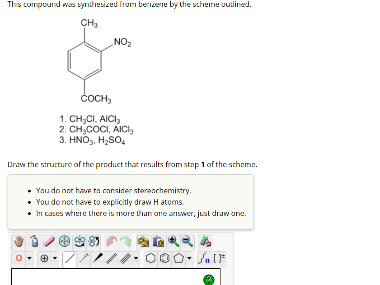Viewport: 380px width, 285px height.
Task: Select the 3D rotate structure tool
Action: [x=94, y=241]
